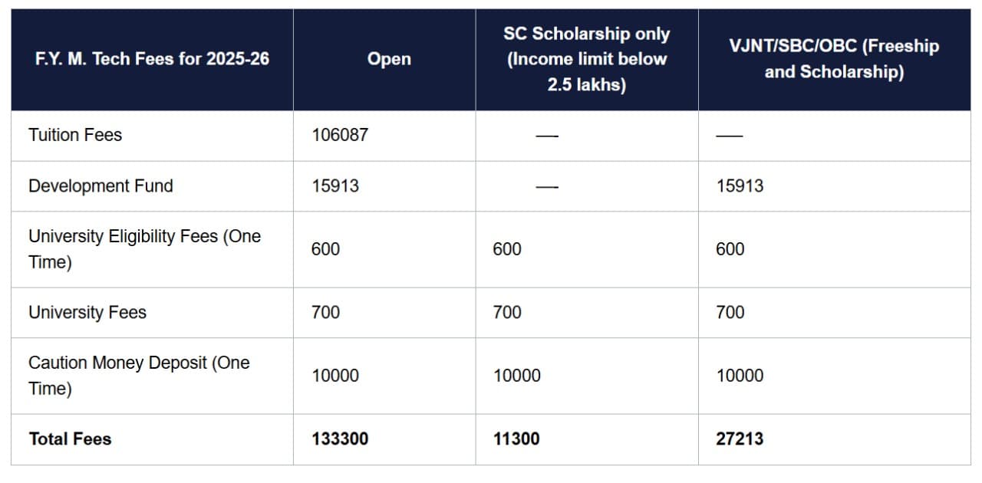Click the VJNT/SBC/OBC total 27213

tap(740, 439)
